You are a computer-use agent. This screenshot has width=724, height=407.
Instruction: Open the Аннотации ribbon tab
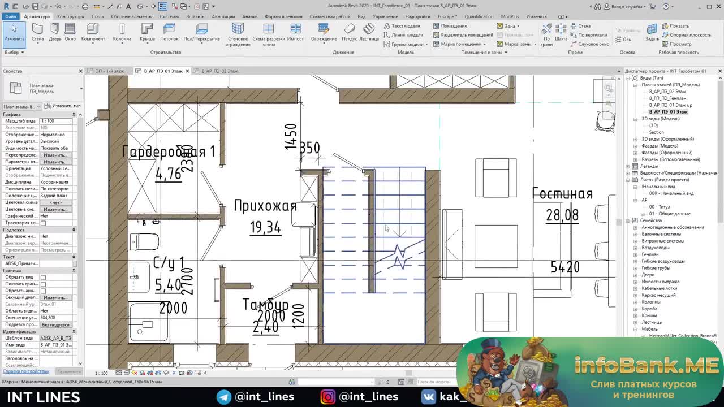point(223,16)
